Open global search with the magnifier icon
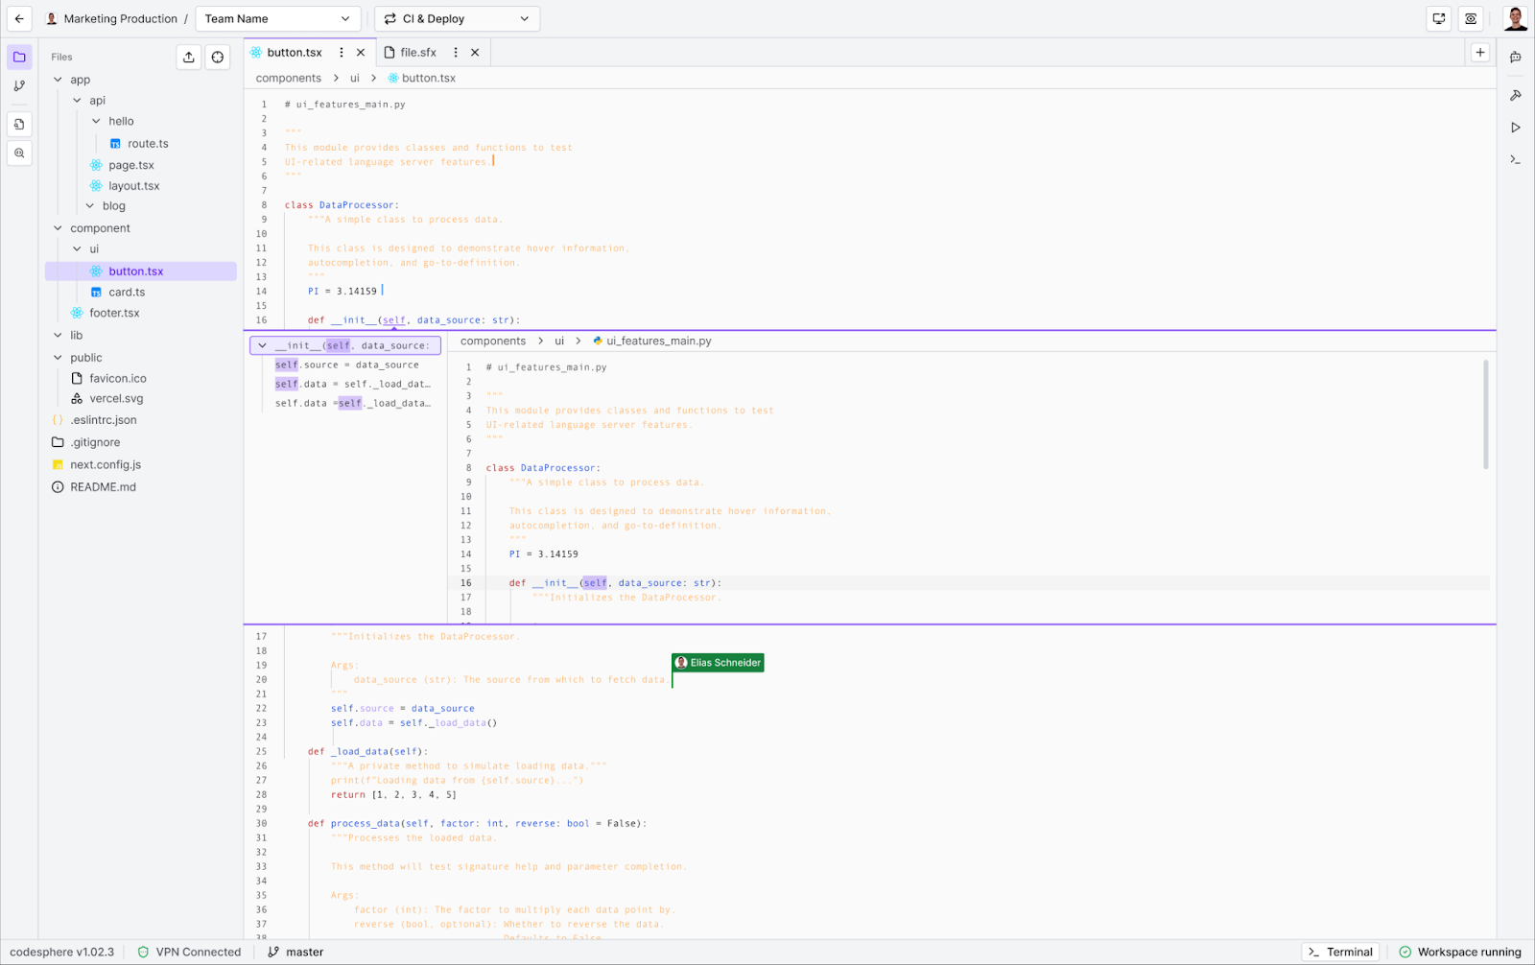This screenshot has width=1535, height=965. pos(19,153)
